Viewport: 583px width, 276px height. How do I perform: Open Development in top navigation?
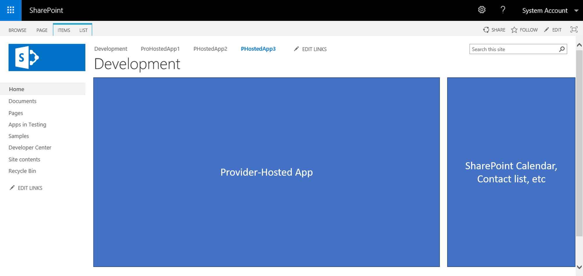click(x=110, y=49)
